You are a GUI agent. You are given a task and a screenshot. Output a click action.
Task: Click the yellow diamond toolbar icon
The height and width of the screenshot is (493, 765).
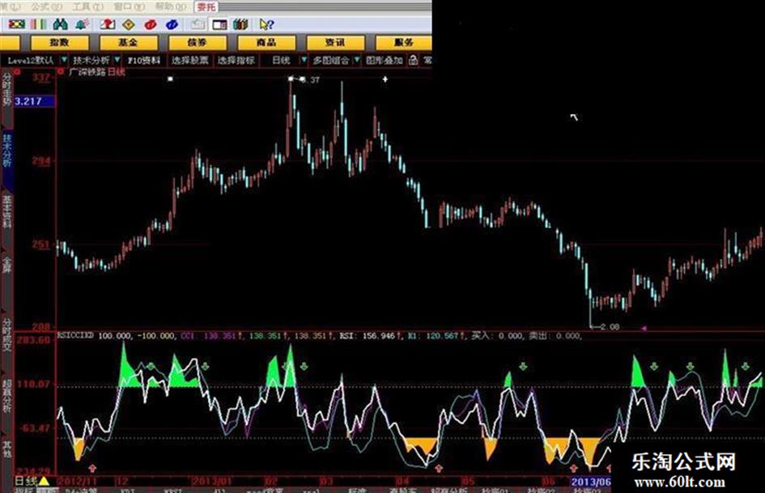[129, 24]
